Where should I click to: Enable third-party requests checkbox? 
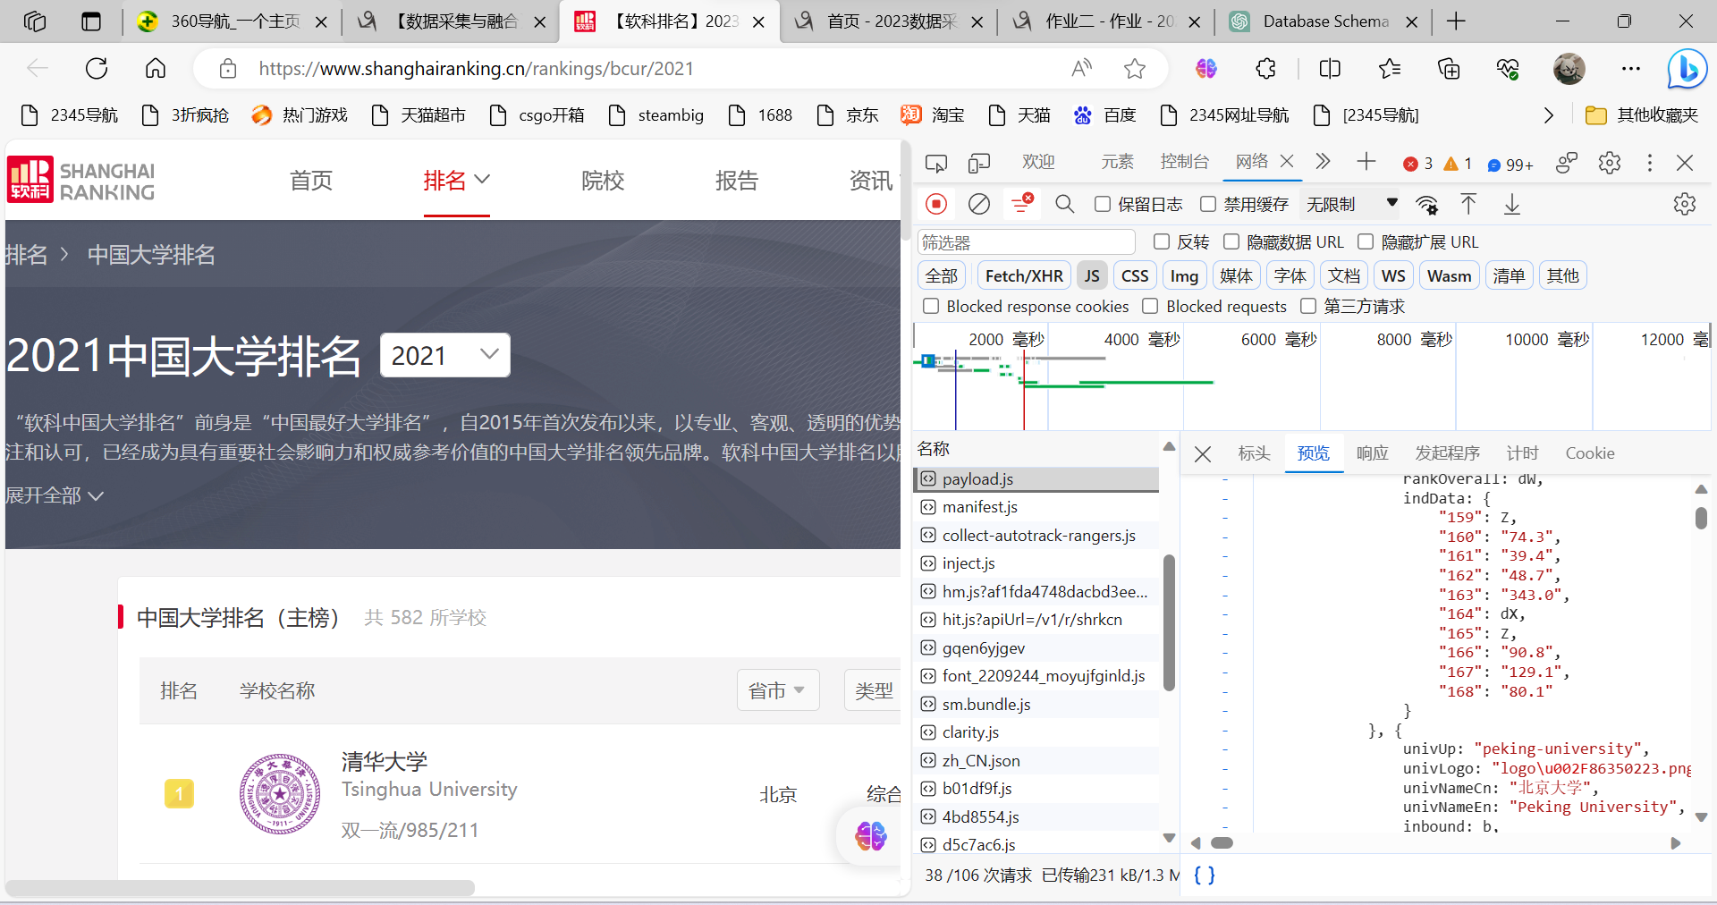[x=1308, y=306]
